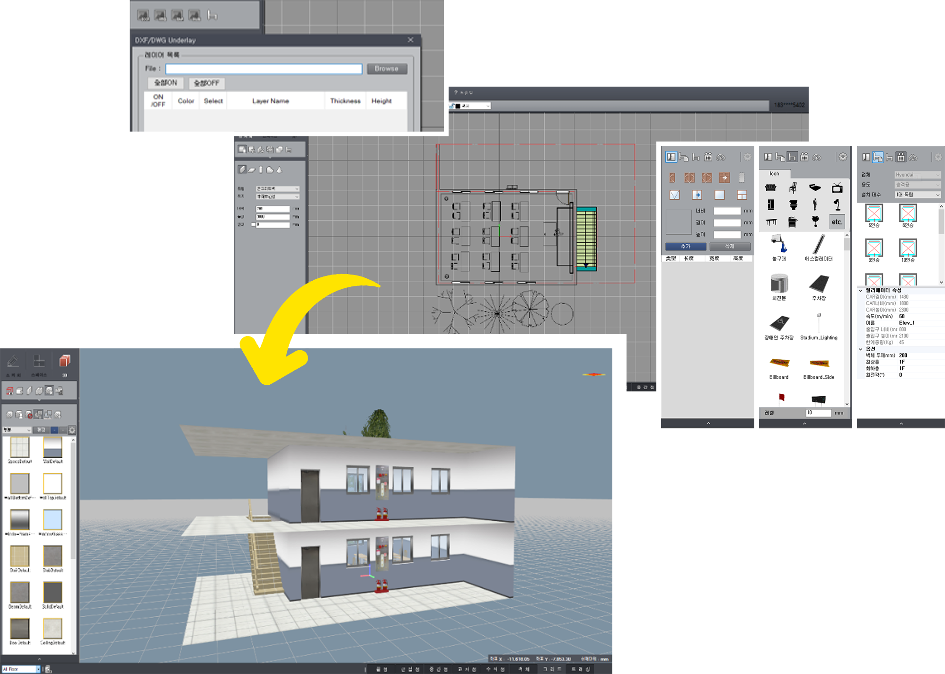The height and width of the screenshot is (674, 945).
Task: Click the gear icon in furniture panel header
Action: [843, 157]
